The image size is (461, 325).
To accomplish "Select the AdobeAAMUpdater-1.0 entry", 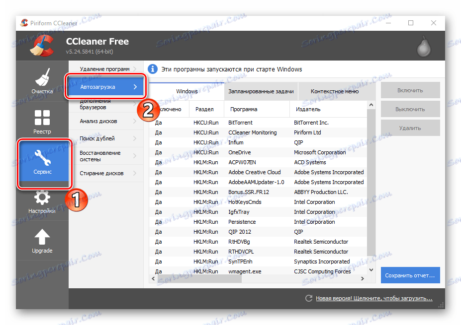I will pyautogui.click(x=258, y=182).
